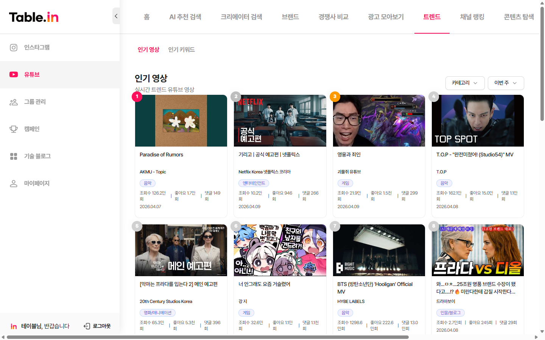Click the logout arrow icon at bottom
Viewport: 545px width, 340px height.
point(87,326)
